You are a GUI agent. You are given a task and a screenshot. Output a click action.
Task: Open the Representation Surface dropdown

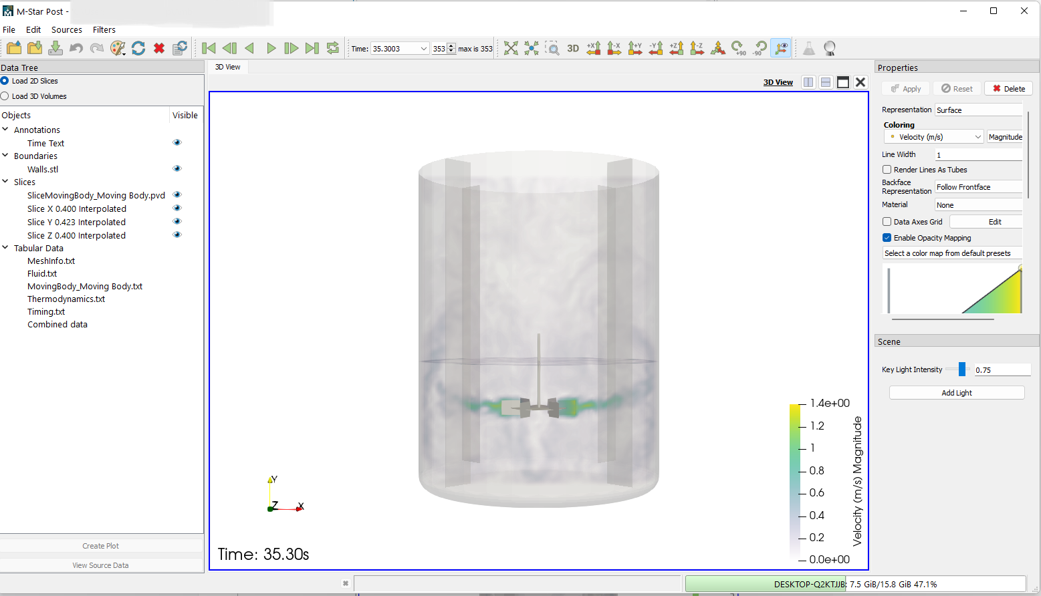[979, 110]
